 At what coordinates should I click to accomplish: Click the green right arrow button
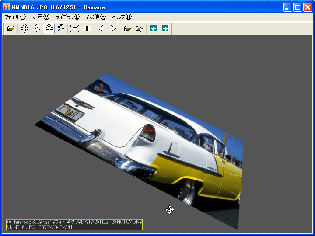(165, 28)
